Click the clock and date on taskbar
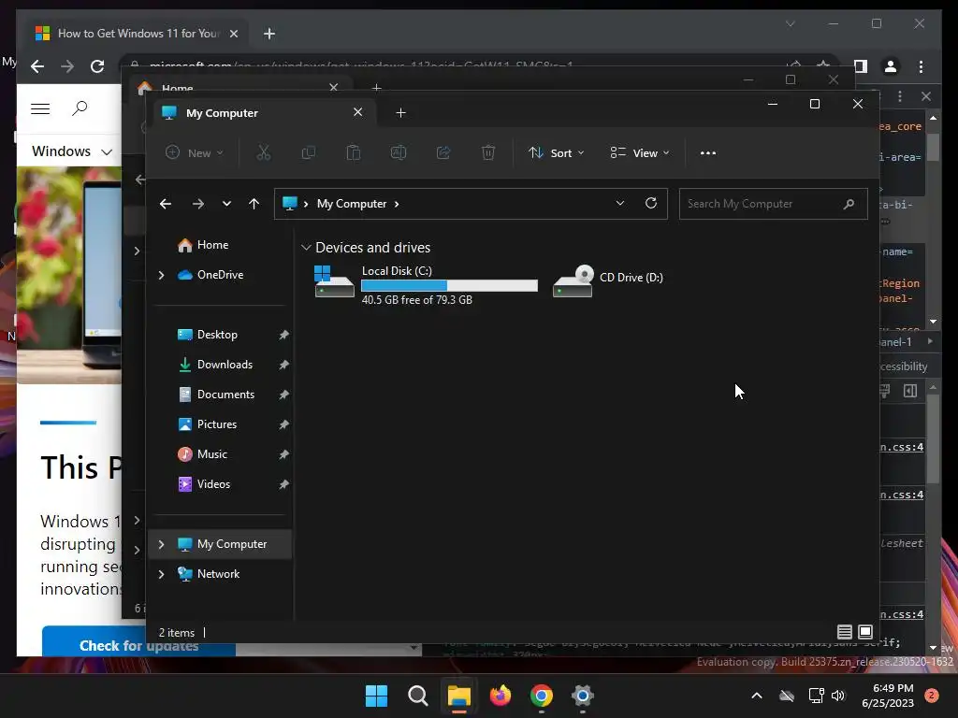The width and height of the screenshot is (958, 718). pos(888,696)
